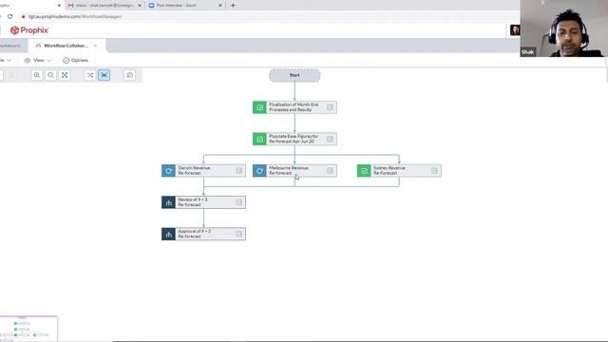
Task: Close the Workflow Collaboration tab
Action: (x=95, y=46)
